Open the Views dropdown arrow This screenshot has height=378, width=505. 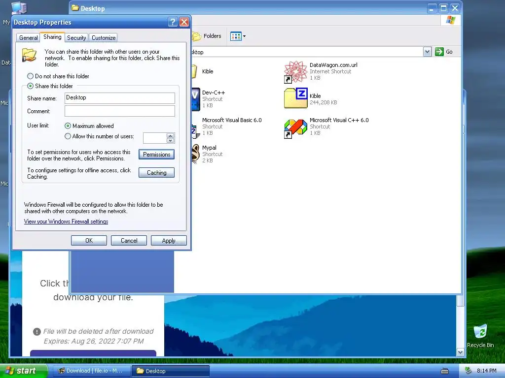(x=245, y=36)
